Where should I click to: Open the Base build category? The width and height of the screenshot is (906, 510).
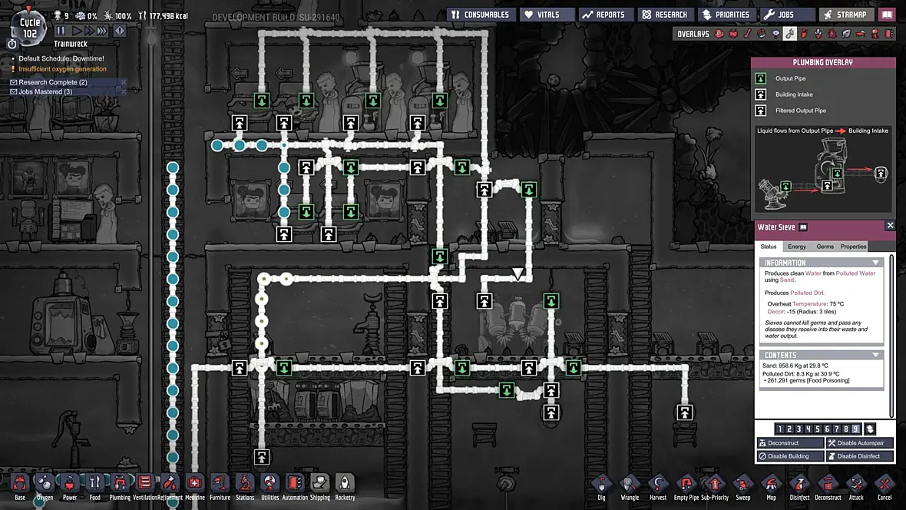pyautogui.click(x=20, y=486)
